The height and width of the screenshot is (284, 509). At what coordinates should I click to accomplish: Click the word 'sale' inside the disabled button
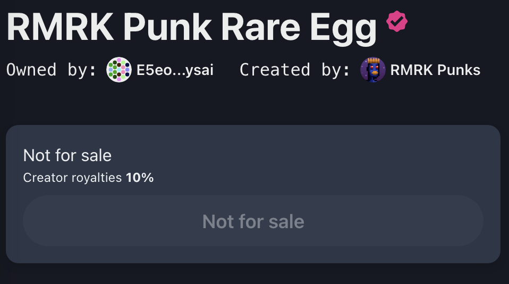click(286, 221)
